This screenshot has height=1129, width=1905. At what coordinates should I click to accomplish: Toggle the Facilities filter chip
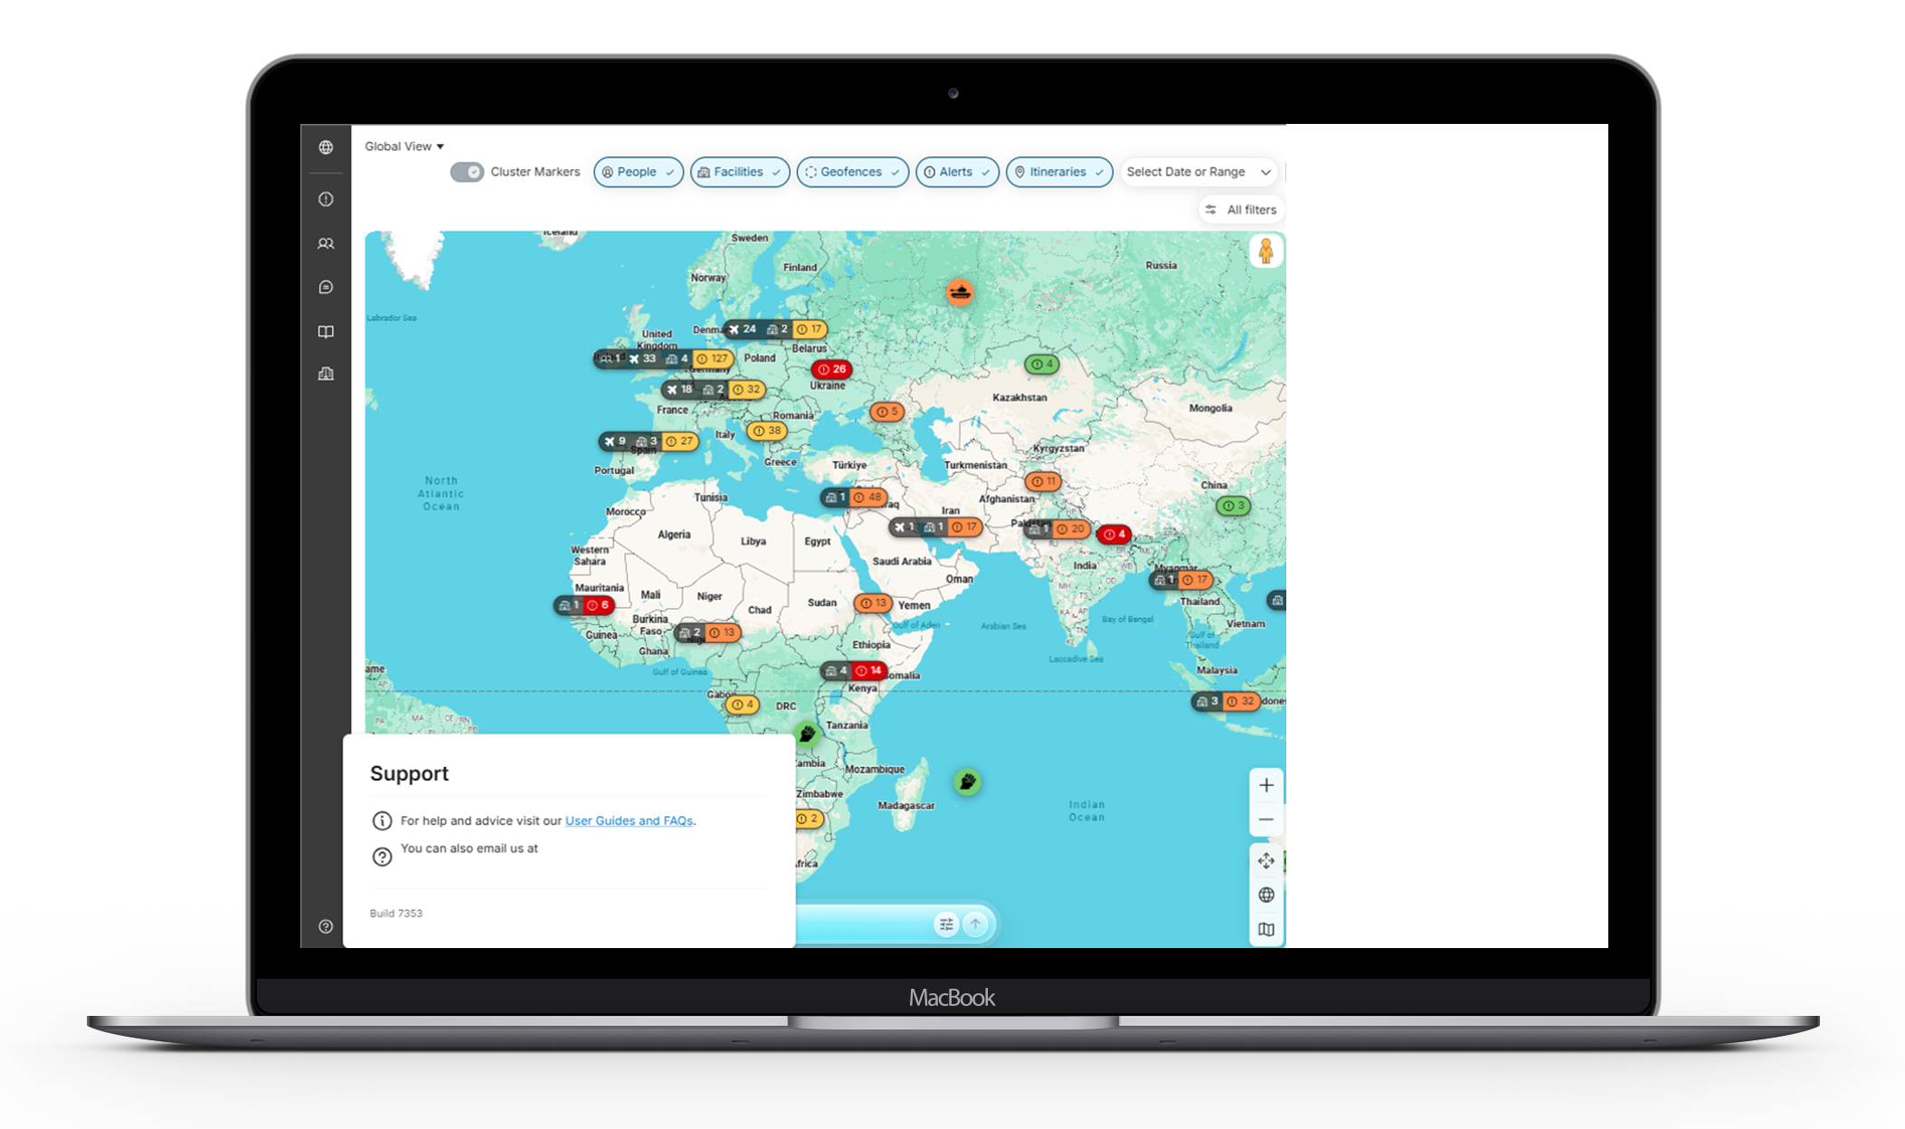pos(739,172)
